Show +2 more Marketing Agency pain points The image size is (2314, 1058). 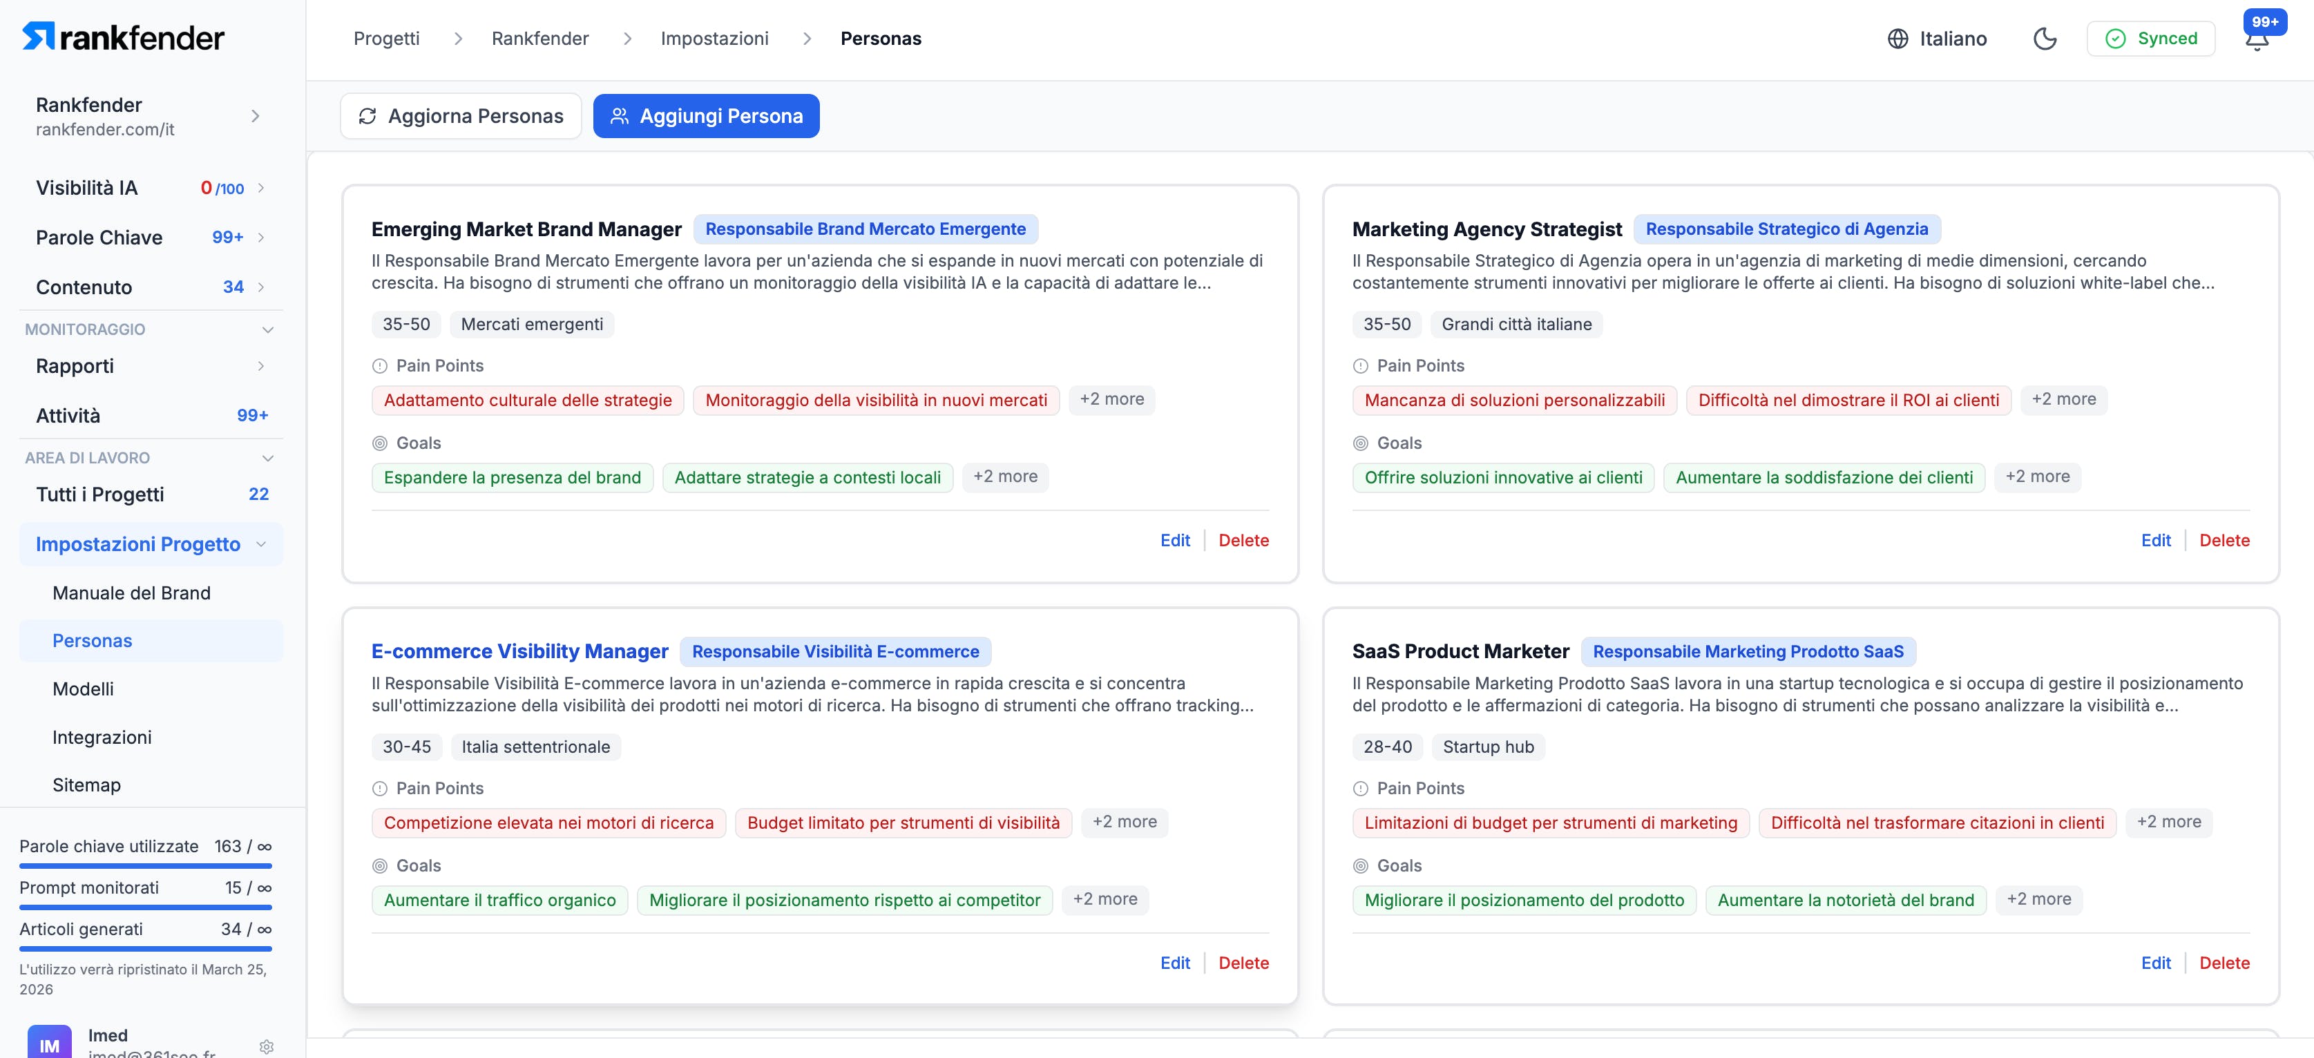(x=2063, y=400)
